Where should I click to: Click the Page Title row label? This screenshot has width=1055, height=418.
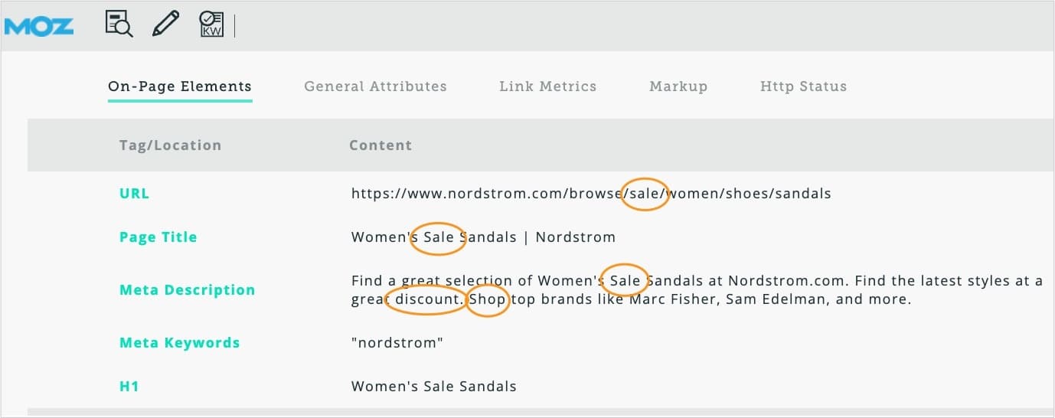coord(158,237)
